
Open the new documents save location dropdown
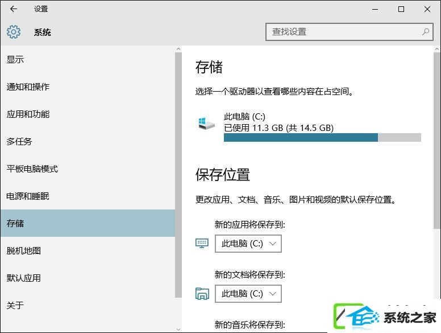click(x=248, y=294)
